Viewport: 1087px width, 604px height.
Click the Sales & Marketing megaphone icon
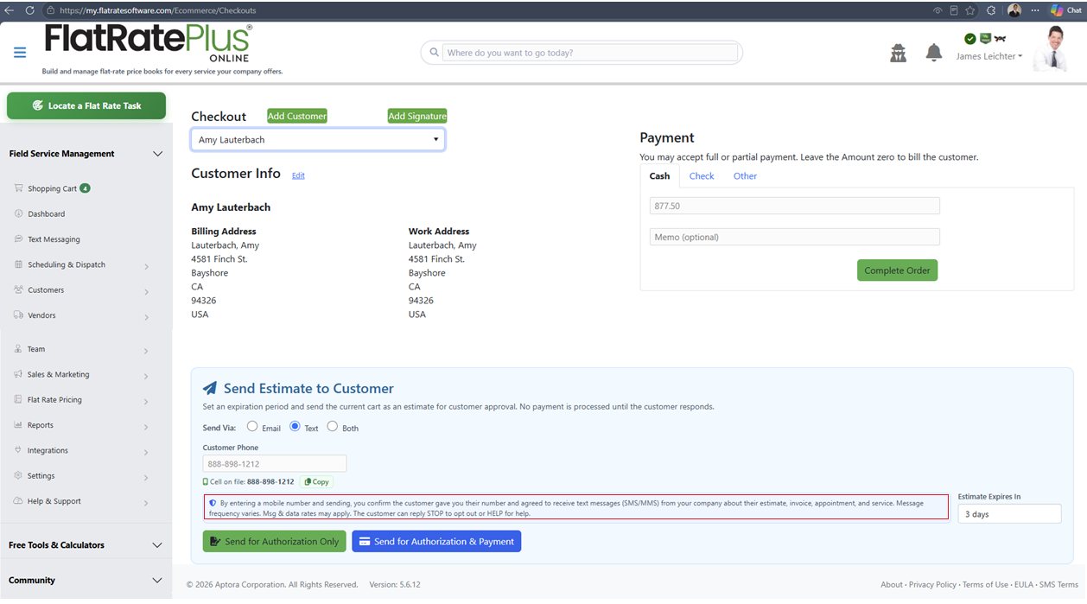coord(19,374)
